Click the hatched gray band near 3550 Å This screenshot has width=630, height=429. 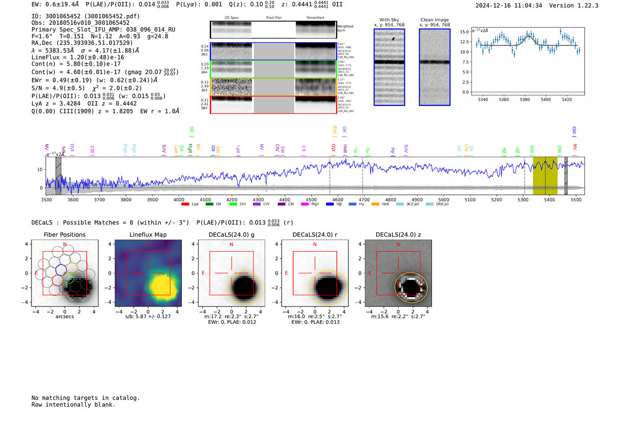coord(58,176)
